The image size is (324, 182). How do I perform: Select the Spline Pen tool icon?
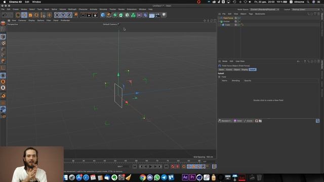point(109,15)
